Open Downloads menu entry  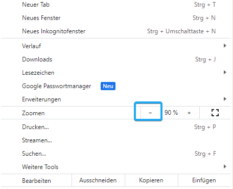[x=116, y=59]
